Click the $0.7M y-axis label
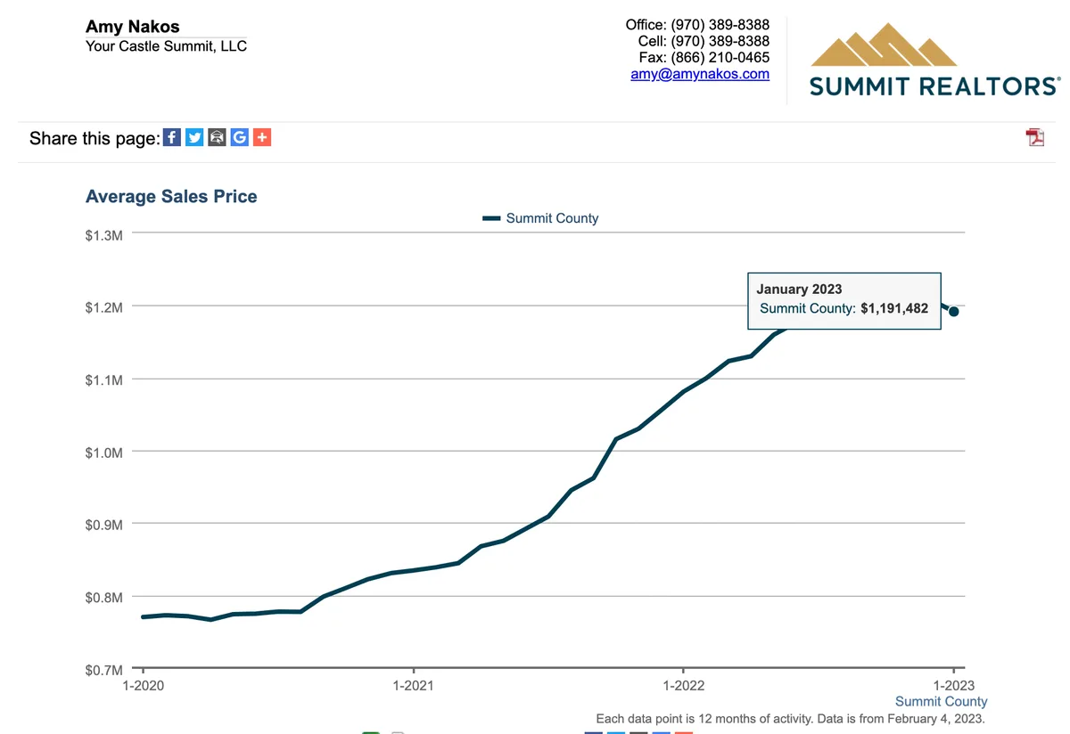 103,669
